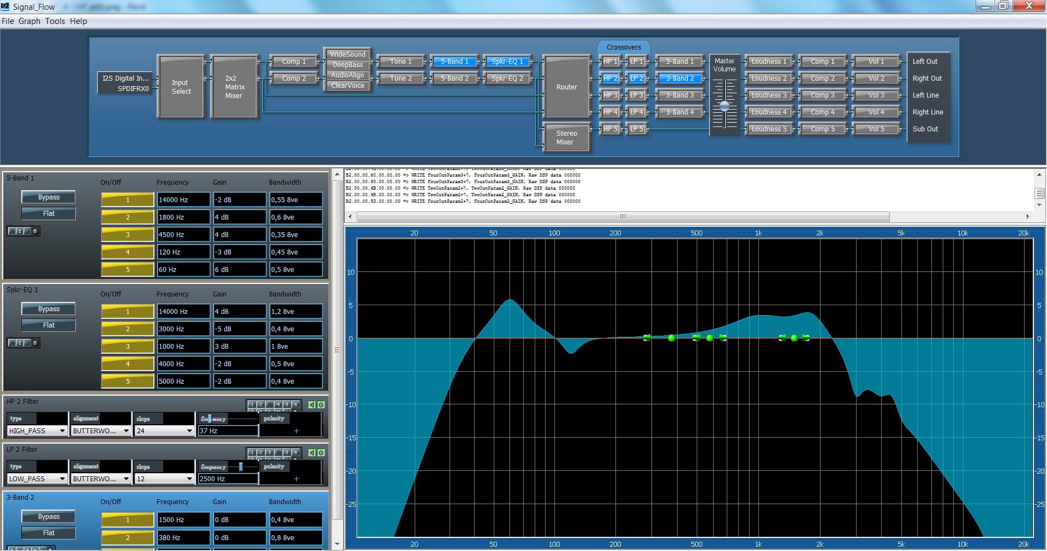Open LP 2 Filter slope dropdown
The height and width of the screenshot is (551, 1047).
pyautogui.click(x=164, y=479)
